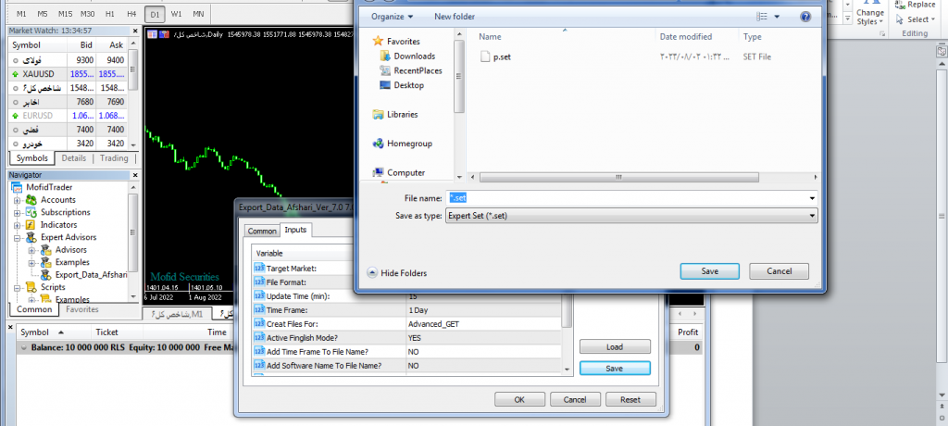Click the File name input field

pos(627,198)
